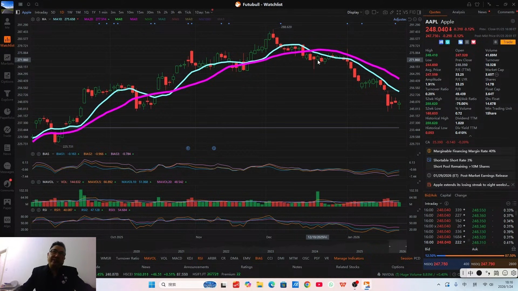The height and width of the screenshot is (291, 518).
Task: Click the price alert bell icon
Action: pos(495,42)
